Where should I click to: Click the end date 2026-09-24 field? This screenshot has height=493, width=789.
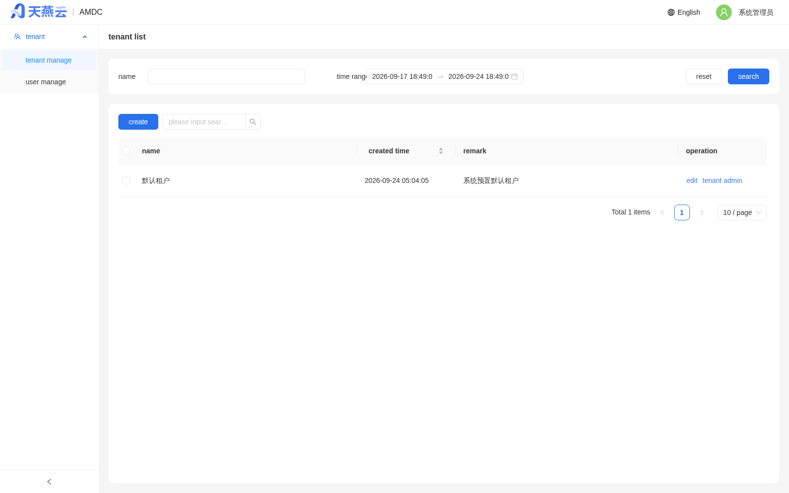point(478,76)
